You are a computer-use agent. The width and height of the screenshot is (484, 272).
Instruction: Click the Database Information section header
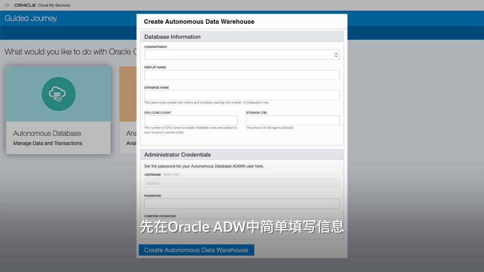coord(242,37)
